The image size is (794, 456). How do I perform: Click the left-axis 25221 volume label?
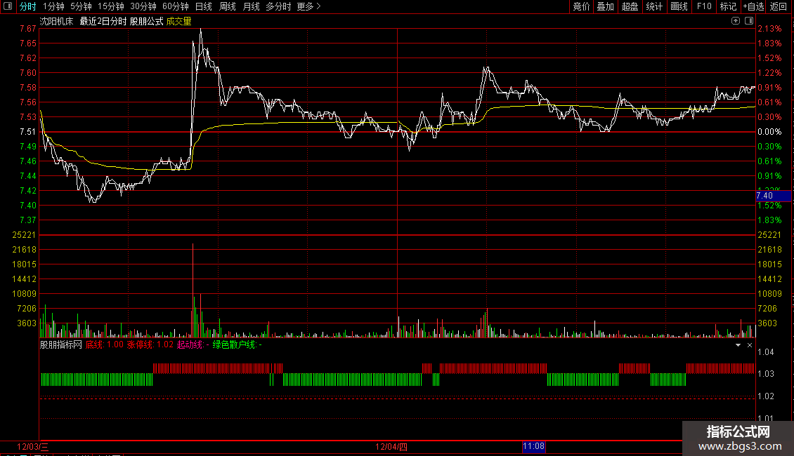pyautogui.click(x=25, y=235)
